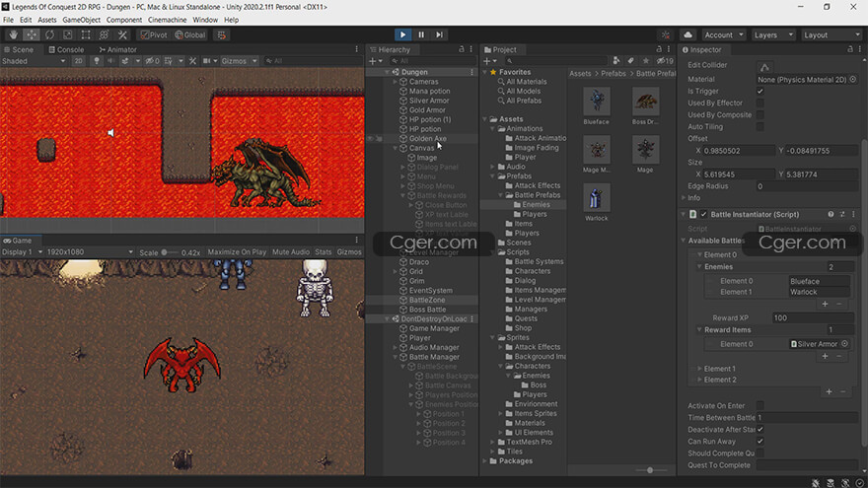This screenshot has height=488, width=868.
Task: Click Mute Audio button
Action: click(291, 251)
